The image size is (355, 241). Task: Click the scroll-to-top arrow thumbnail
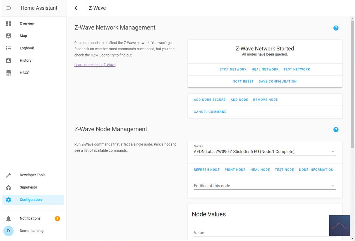tap(339, 225)
